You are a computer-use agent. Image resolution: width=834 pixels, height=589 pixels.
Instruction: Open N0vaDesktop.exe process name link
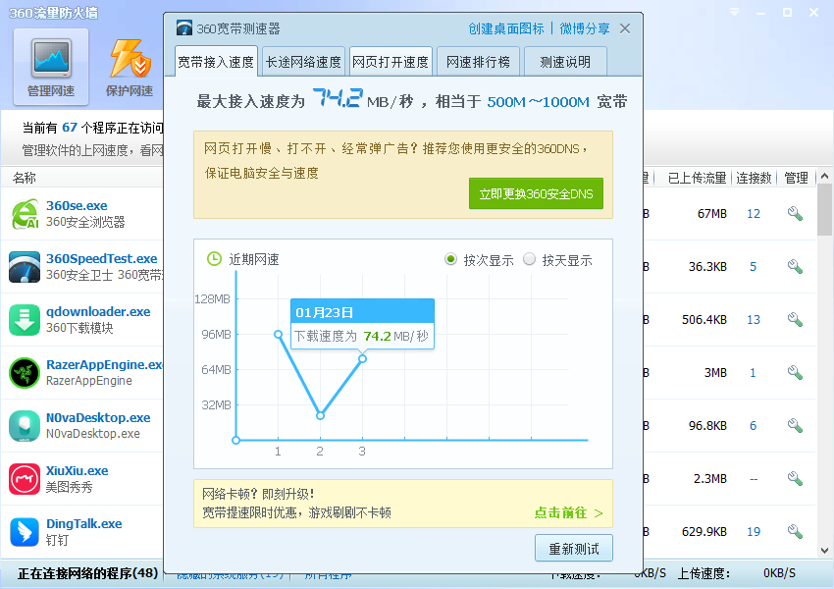[x=98, y=417]
